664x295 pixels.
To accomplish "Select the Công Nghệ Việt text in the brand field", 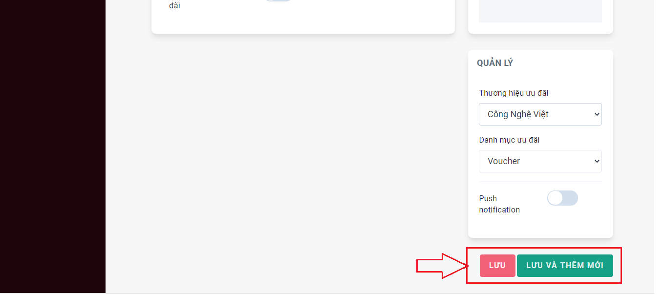I will tap(518, 114).
